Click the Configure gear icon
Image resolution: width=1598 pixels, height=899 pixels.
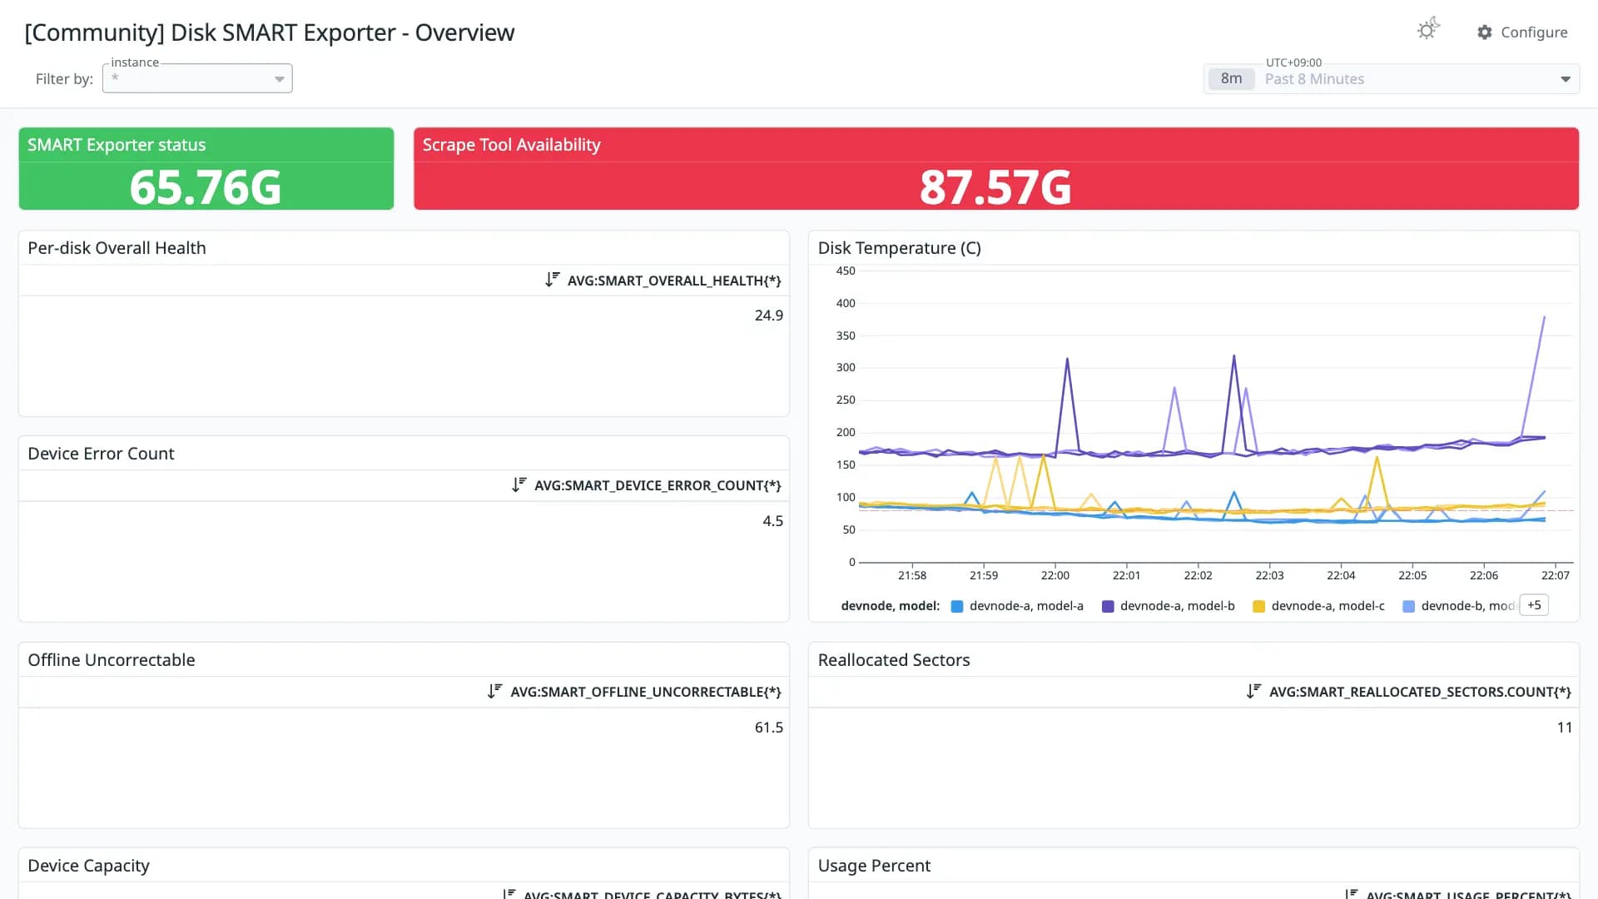coord(1485,32)
